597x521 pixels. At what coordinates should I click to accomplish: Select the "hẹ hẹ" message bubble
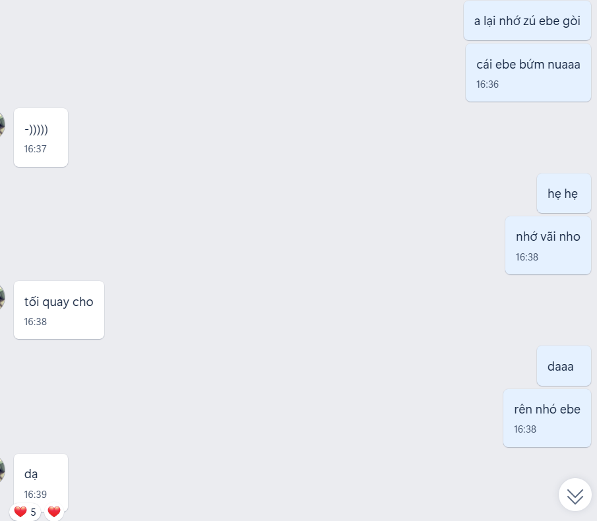click(x=563, y=193)
